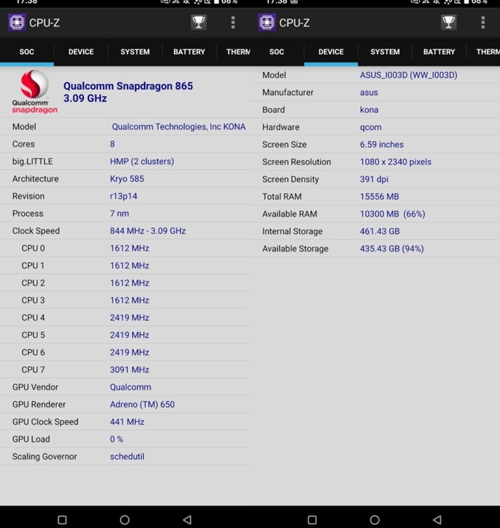500x528 pixels.
Task: Tap the Available Storage value 435.43 GB (94%)
Action: tap(392, 249)
